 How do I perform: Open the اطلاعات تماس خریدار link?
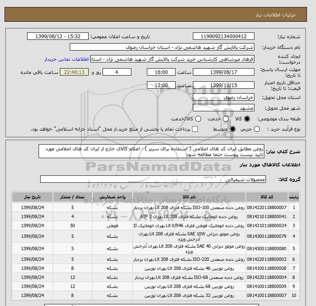pyautogui.click(x=66, y=59)
